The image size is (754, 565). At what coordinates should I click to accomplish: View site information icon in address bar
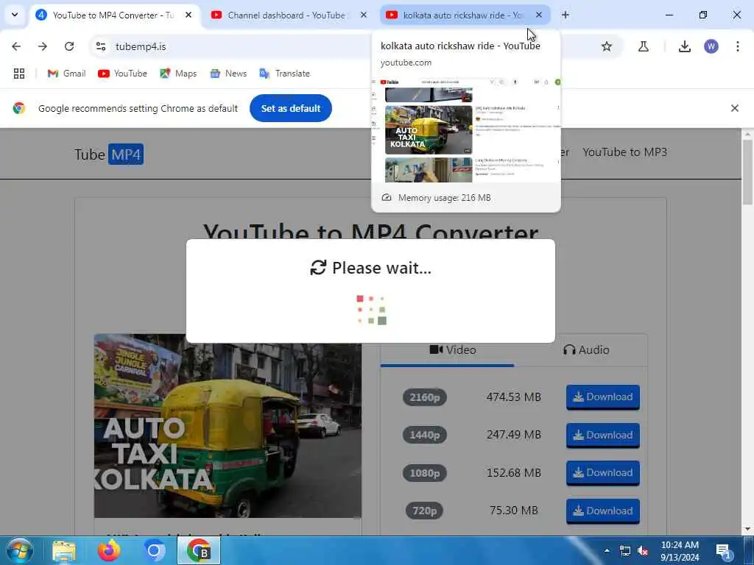[101, 46]
